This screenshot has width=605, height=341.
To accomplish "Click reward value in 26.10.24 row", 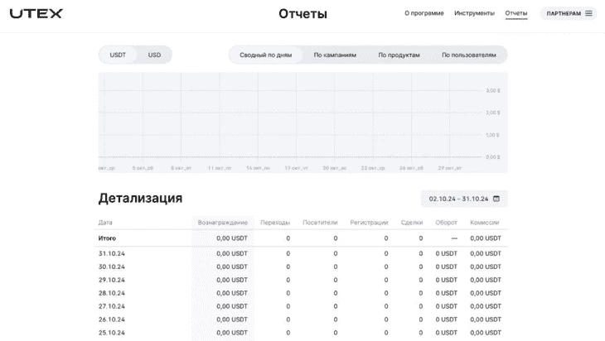I will point(232,319).
